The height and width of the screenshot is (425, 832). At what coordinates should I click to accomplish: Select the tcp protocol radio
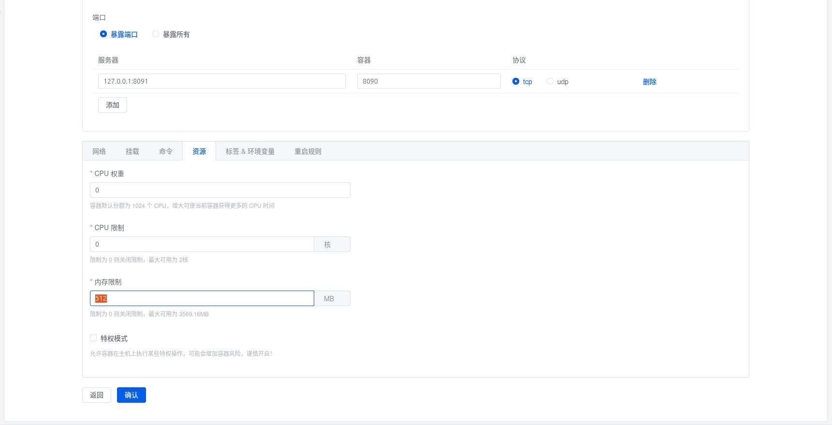(516, 82)
